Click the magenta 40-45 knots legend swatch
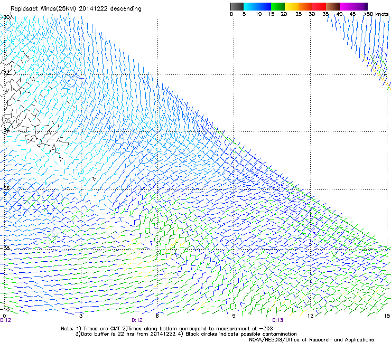This screenshot has height=343, width=391. [347, 6]
